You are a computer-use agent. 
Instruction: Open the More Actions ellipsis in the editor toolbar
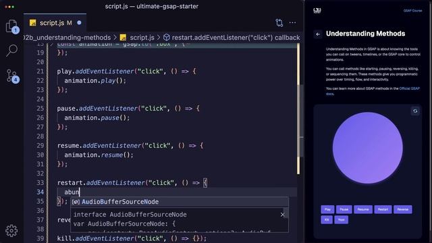[292, 23]
